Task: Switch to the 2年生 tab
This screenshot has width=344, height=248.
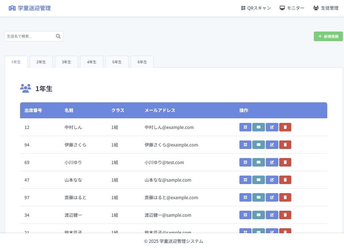Action: pos(41,62)
